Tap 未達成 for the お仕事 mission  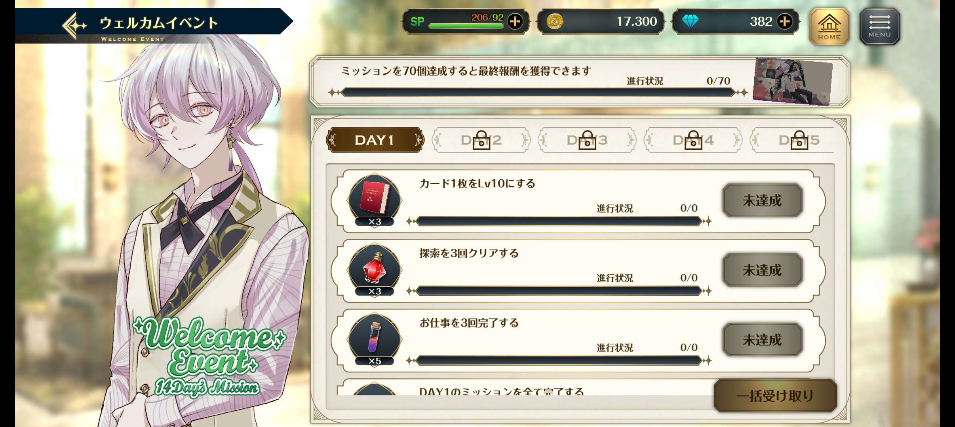coord(763,340)
